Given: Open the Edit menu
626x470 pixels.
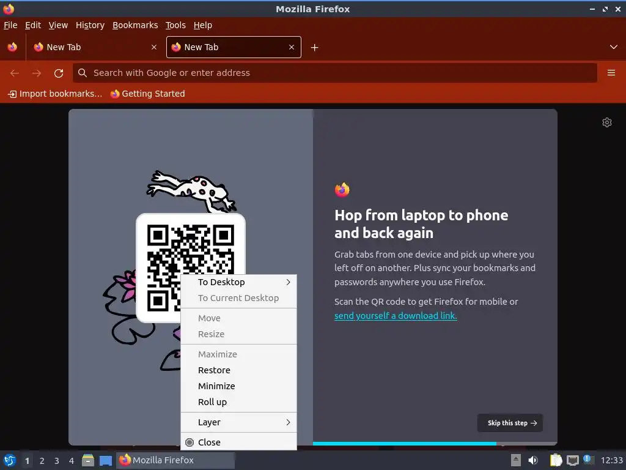Looking at the screenshot, I should [33, 25].
